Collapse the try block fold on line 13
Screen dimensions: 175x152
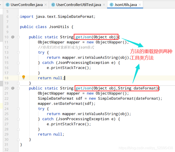pos(18,52)
